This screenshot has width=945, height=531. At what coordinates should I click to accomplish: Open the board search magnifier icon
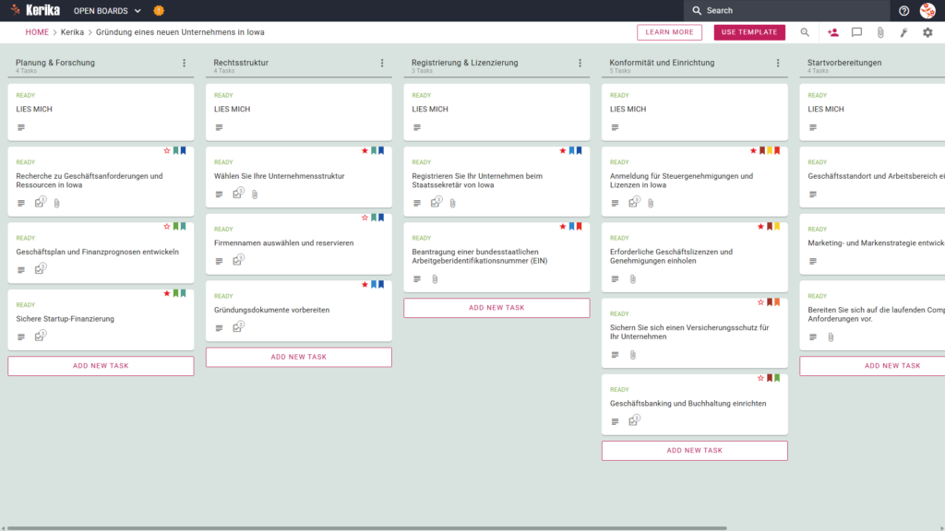(805, 32)
